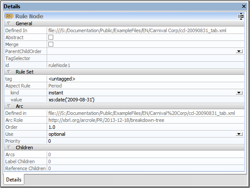250x188 pixels.
Task: Open the kind dropdown showing instant
Action: tap(239, 93)
